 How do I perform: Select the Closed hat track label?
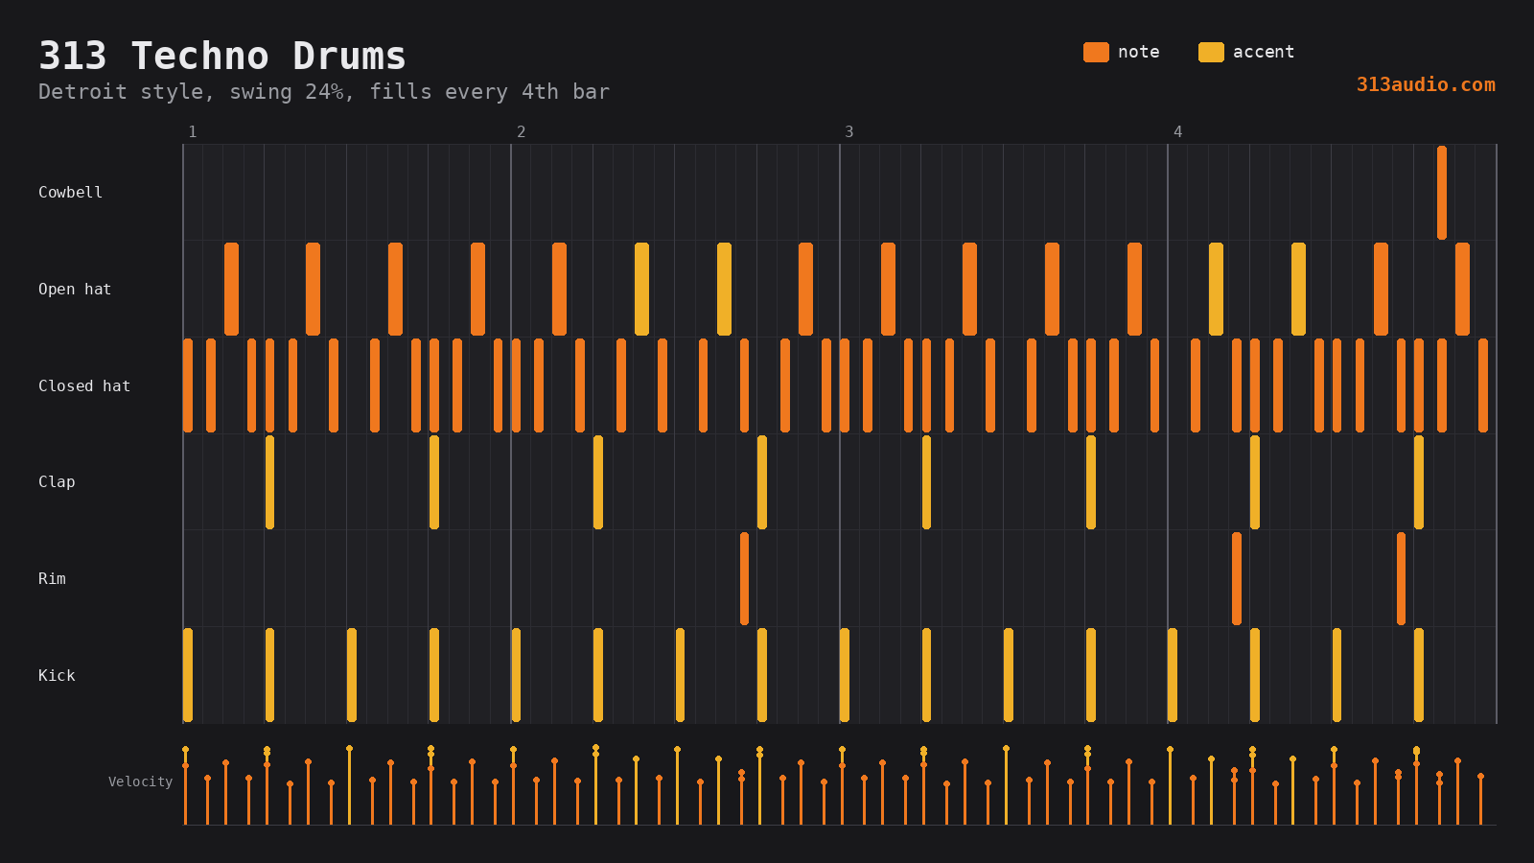tap(84, 386)
